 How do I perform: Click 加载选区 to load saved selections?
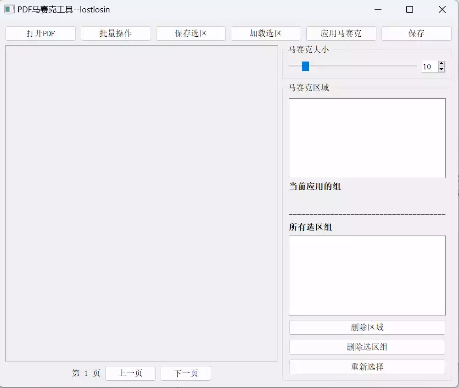click(266, 33)
